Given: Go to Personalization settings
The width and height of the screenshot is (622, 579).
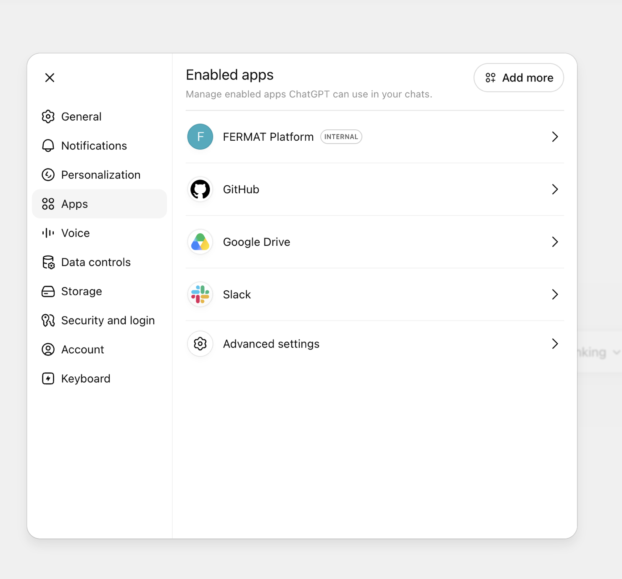Looking at the screenshot, I should [x=99, y=175].
